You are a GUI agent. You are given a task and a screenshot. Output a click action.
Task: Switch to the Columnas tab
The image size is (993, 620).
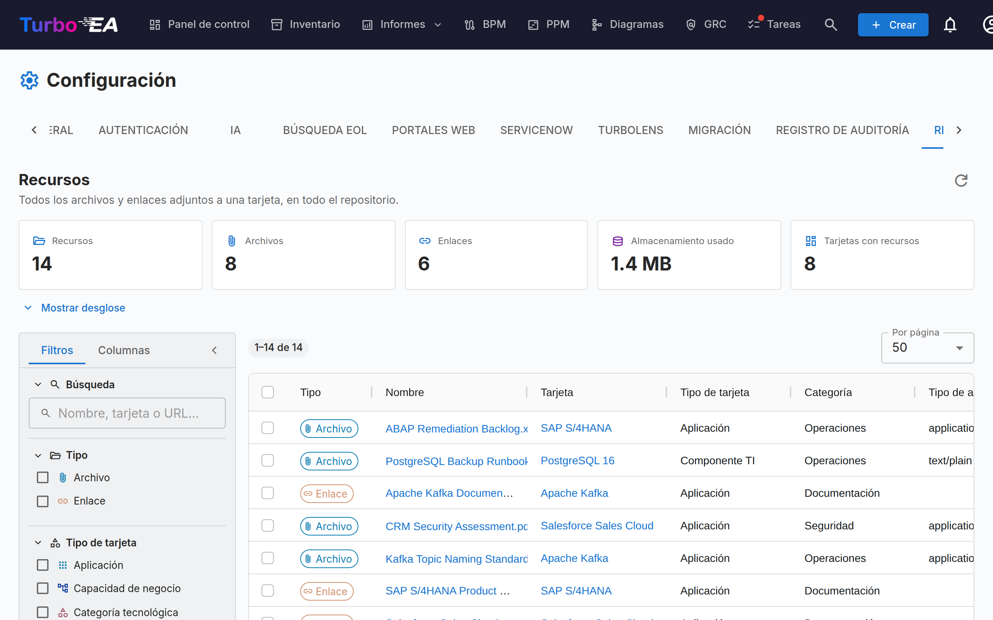coord(123,350)
